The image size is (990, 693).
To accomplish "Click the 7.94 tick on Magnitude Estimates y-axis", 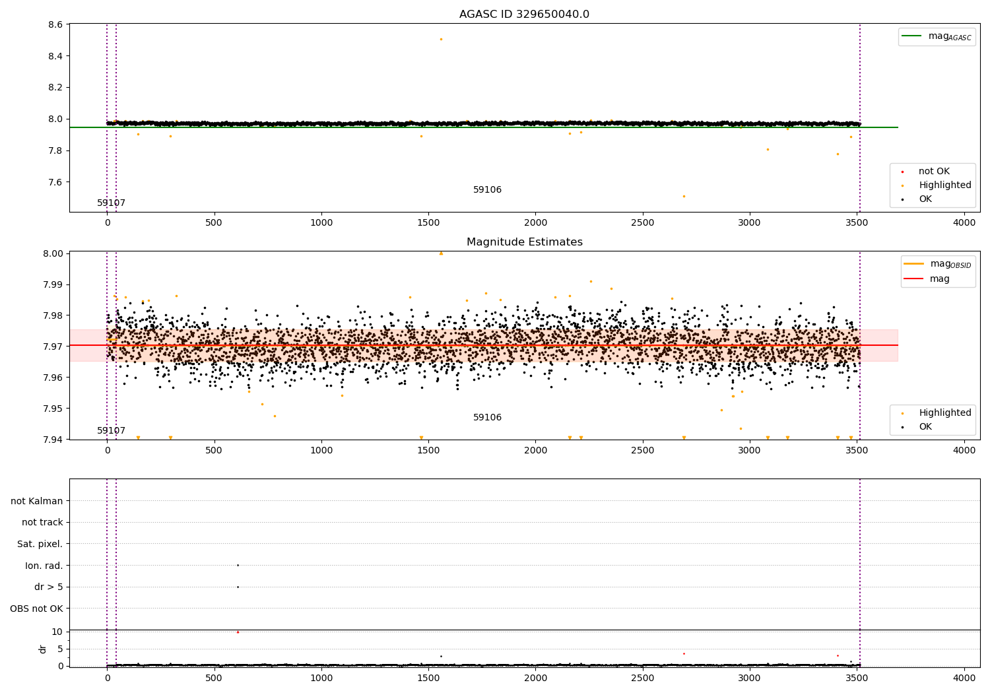I will 53,440.
